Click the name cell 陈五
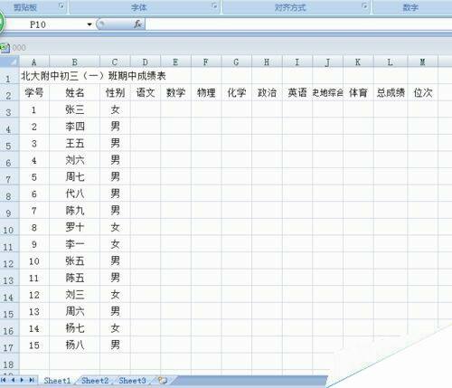This screenshot has height=388, width=452. tap(75, 278)
